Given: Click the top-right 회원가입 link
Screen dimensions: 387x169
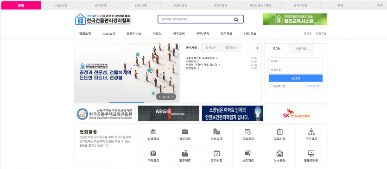Looking at the screenshot, I should [x=321, y=34].
